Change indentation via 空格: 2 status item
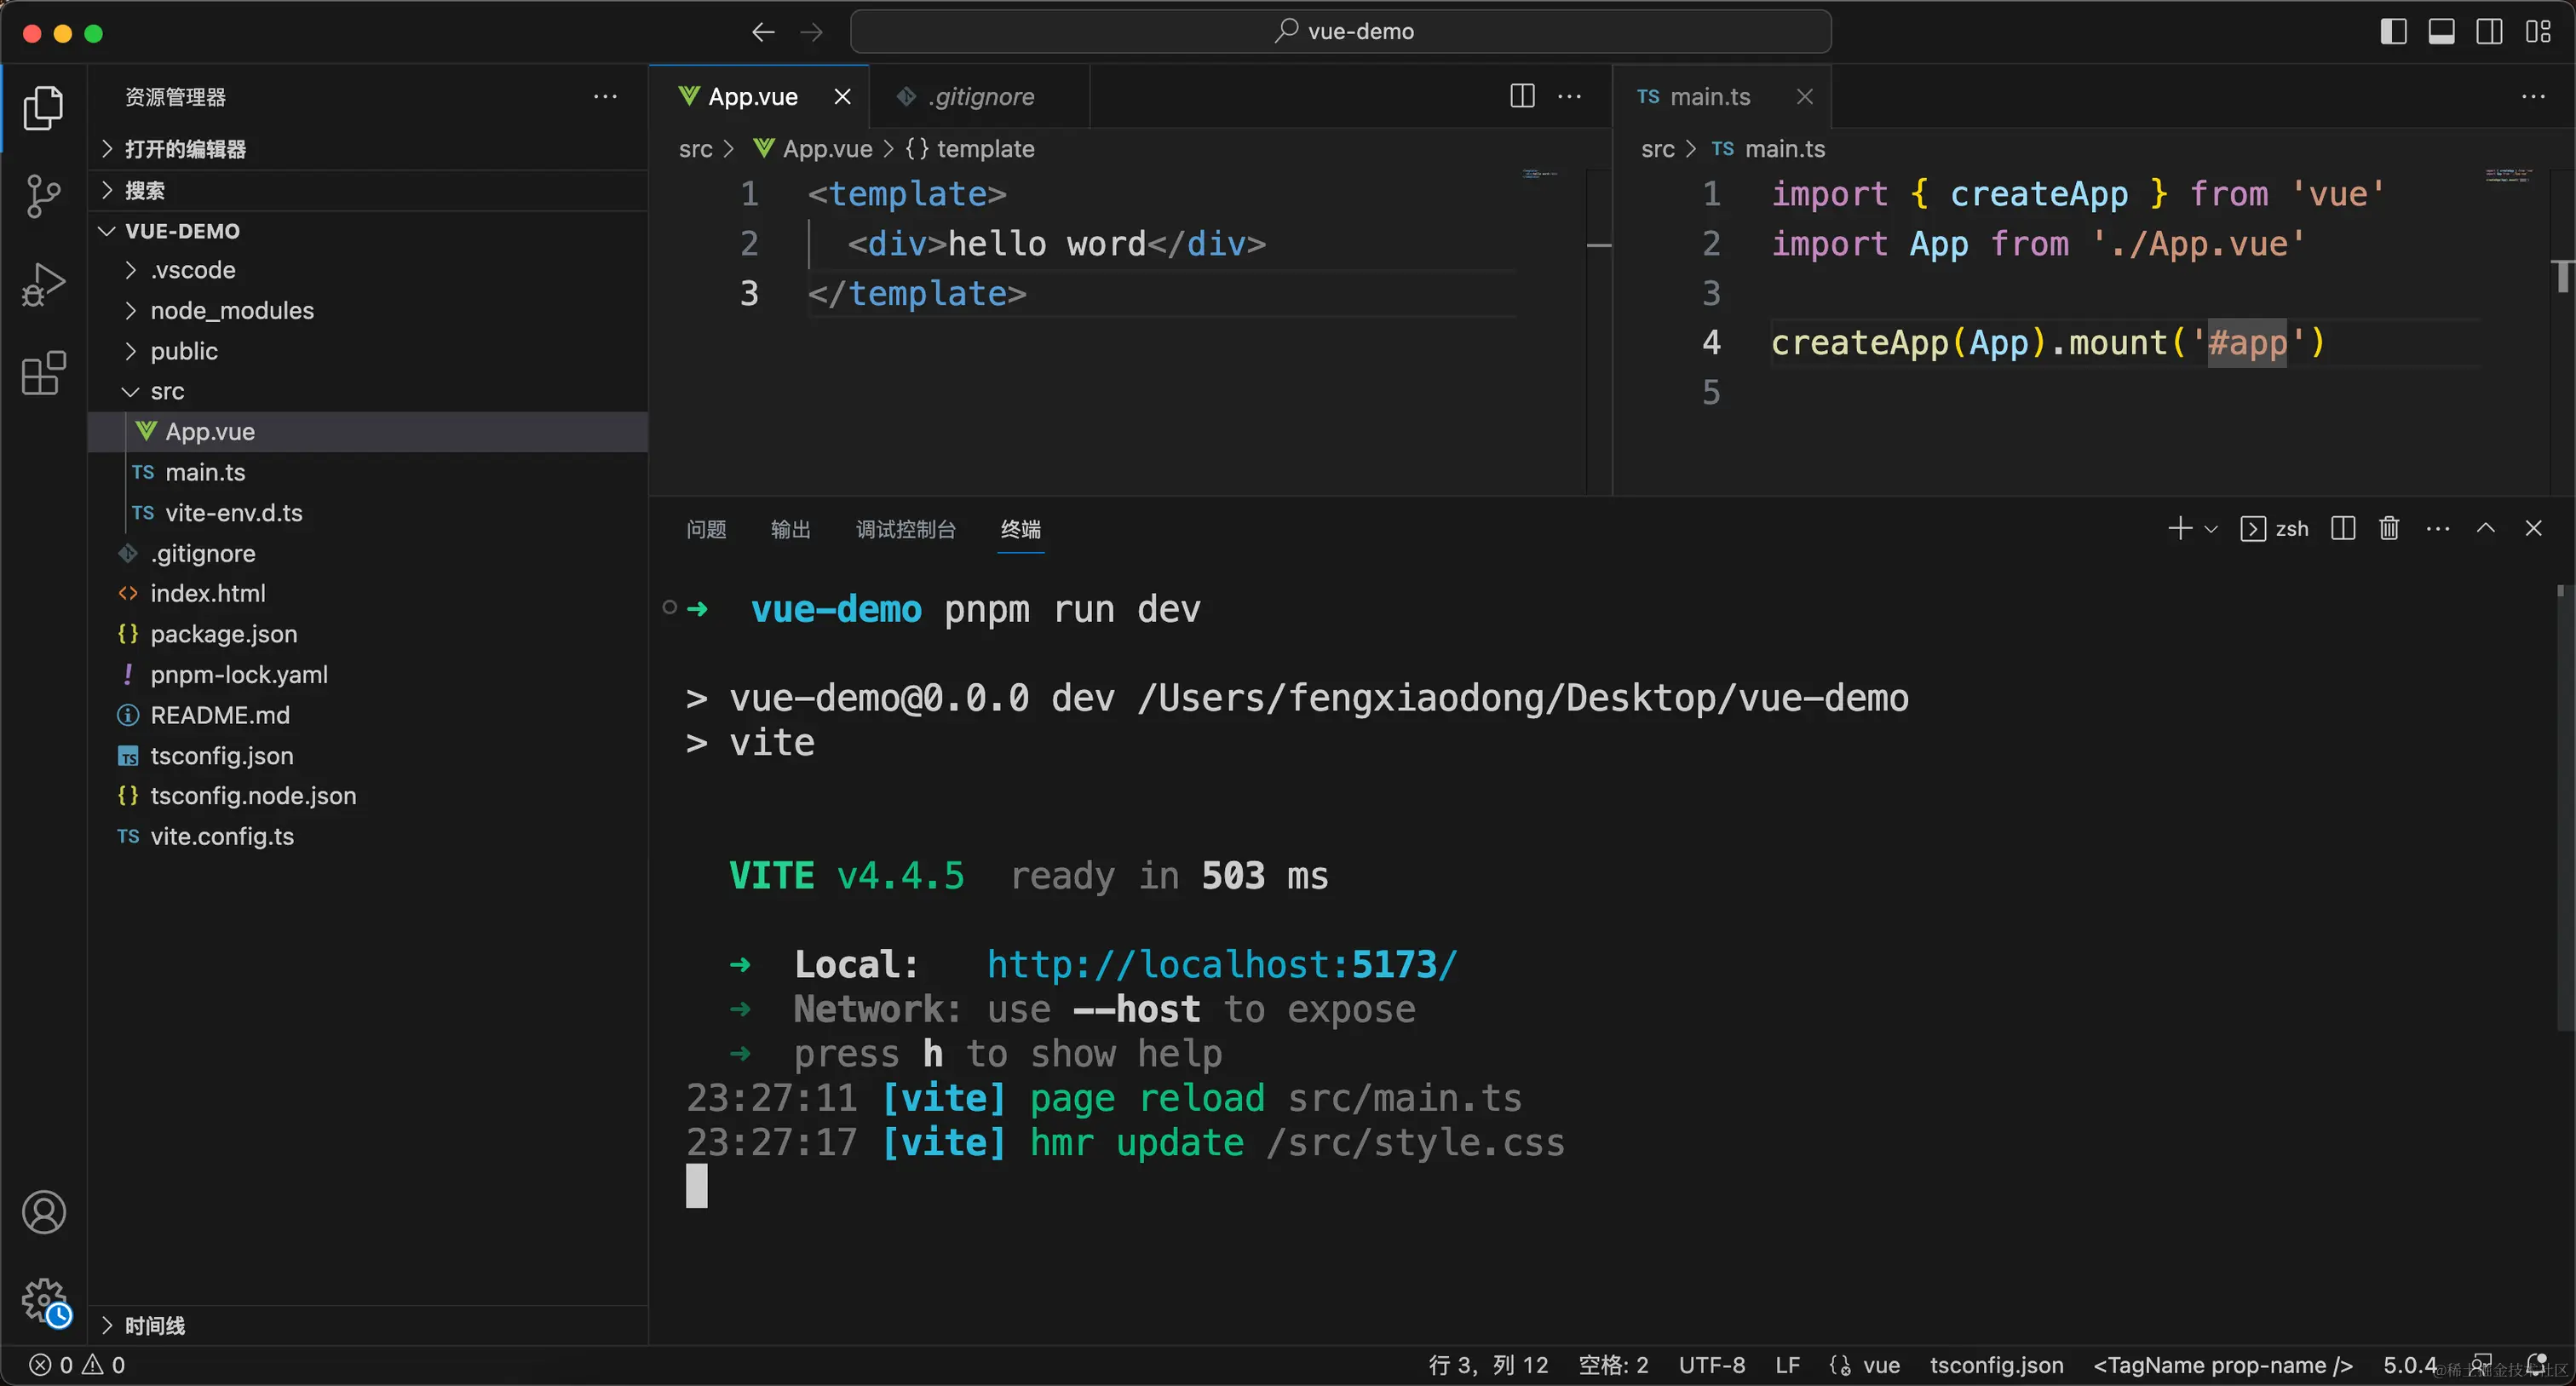Viewport: 2576px width, 1386px height. (1612, 1365)
